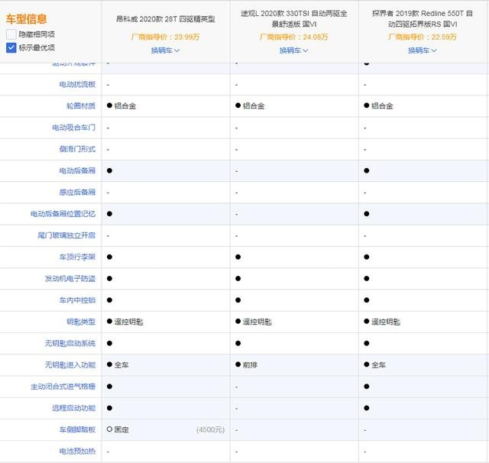Screen dimensions: 489x463
Task: Click the 感应后备厢 row label
Action: [77, 192]
